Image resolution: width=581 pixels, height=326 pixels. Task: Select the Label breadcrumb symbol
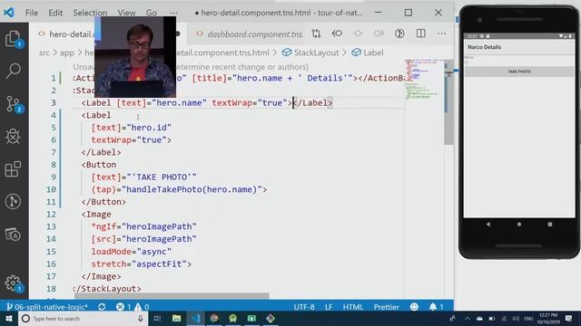click(368, 53)
